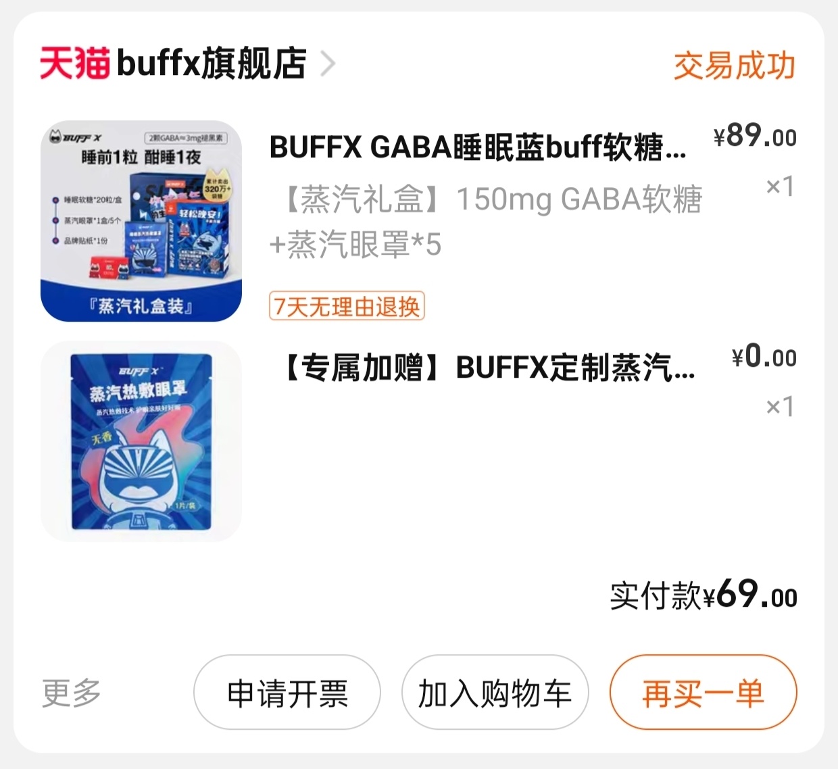838x769 pixels.
Task: Tap the ¥89.00 item price
Action: click(x=755, y=135)
